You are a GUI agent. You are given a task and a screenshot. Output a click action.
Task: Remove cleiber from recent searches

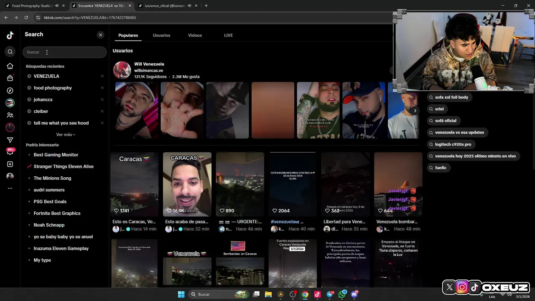point(102,111)
